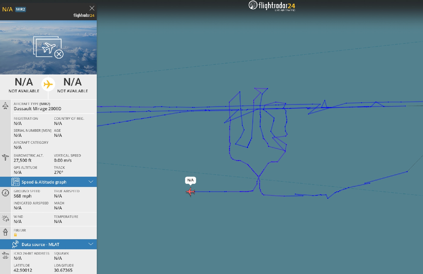Expand Speed & Altitude graph chevron
The image size is (423, 274).
91,182
